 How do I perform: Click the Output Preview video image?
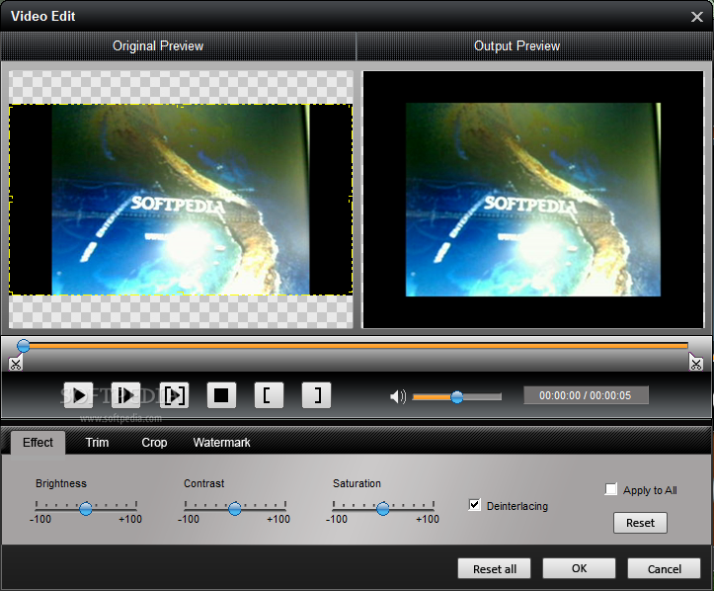[532, 200]
